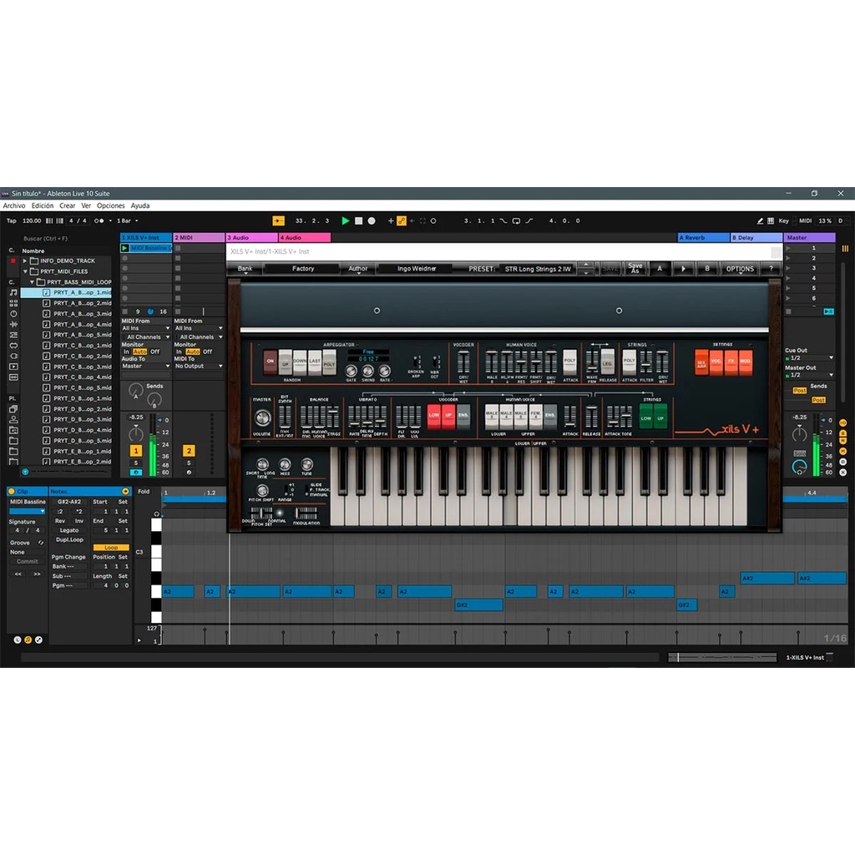Toggle the transport Loop switch icon
Viewport: 855px width, 855px height.
(516, 220)
